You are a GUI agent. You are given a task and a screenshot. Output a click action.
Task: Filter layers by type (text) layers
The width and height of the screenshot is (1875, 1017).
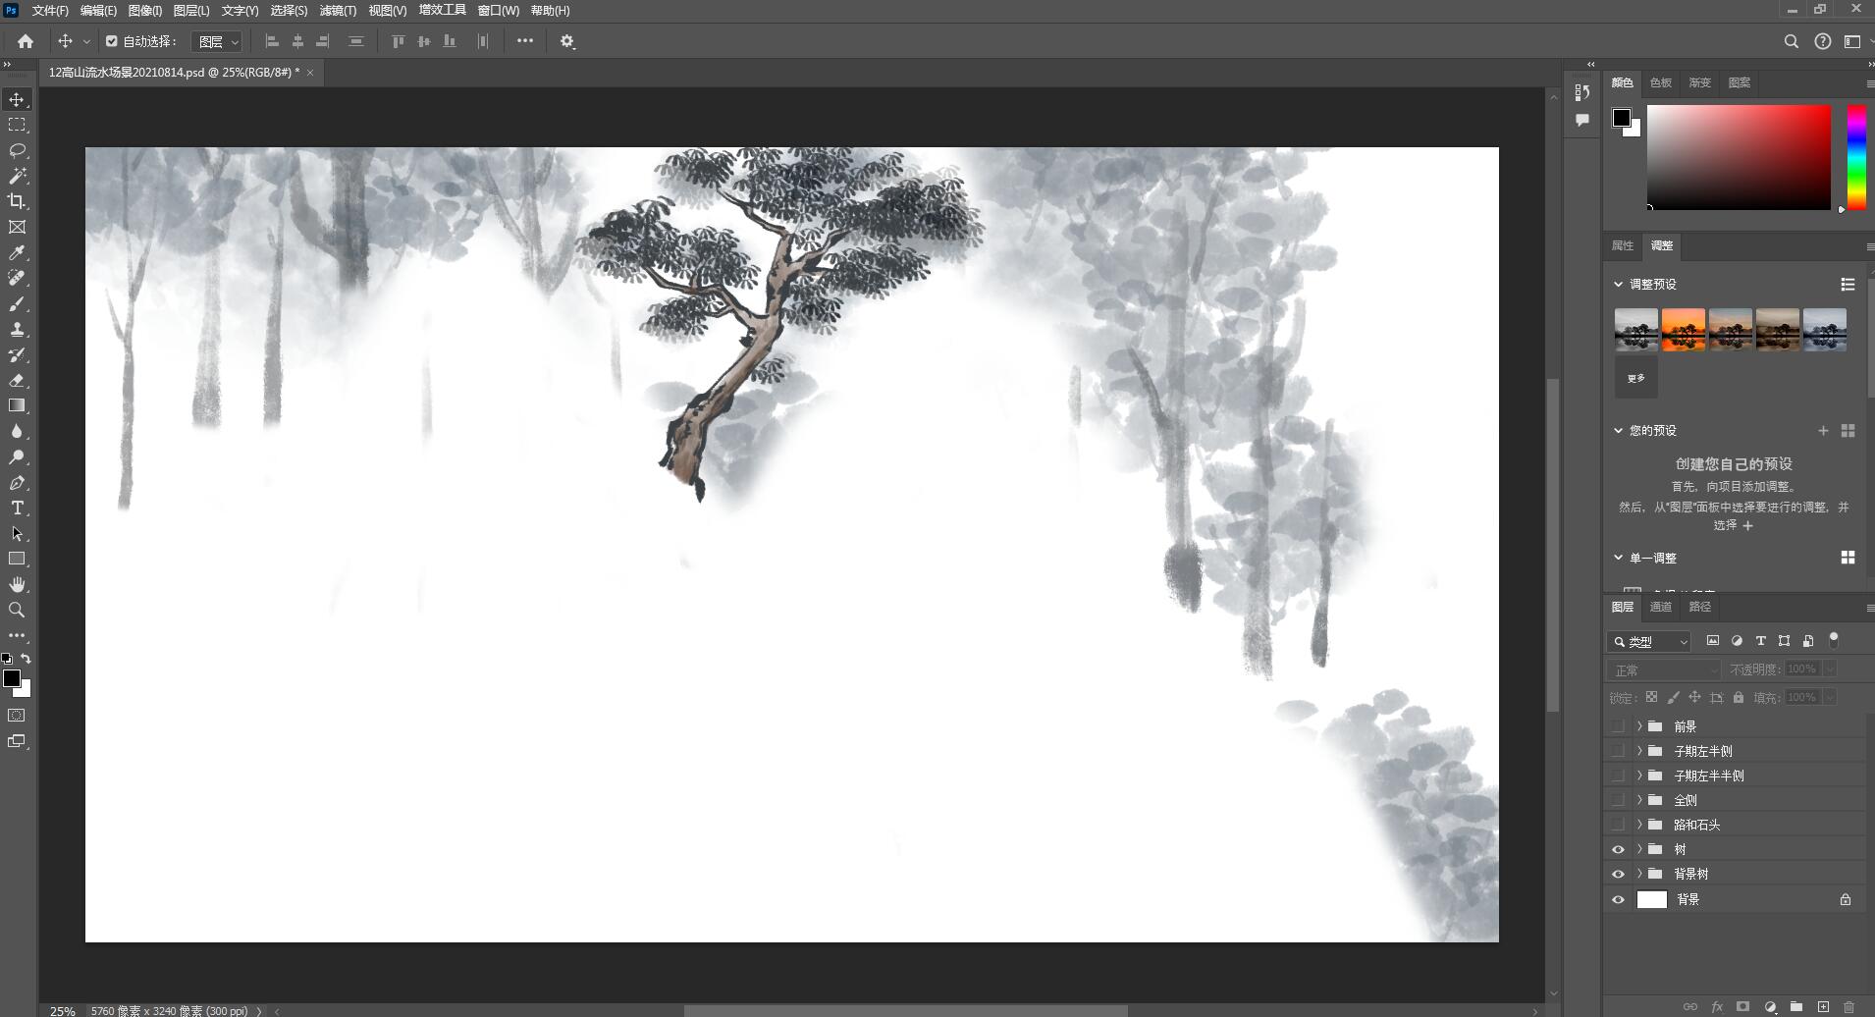pos(1760,641)
